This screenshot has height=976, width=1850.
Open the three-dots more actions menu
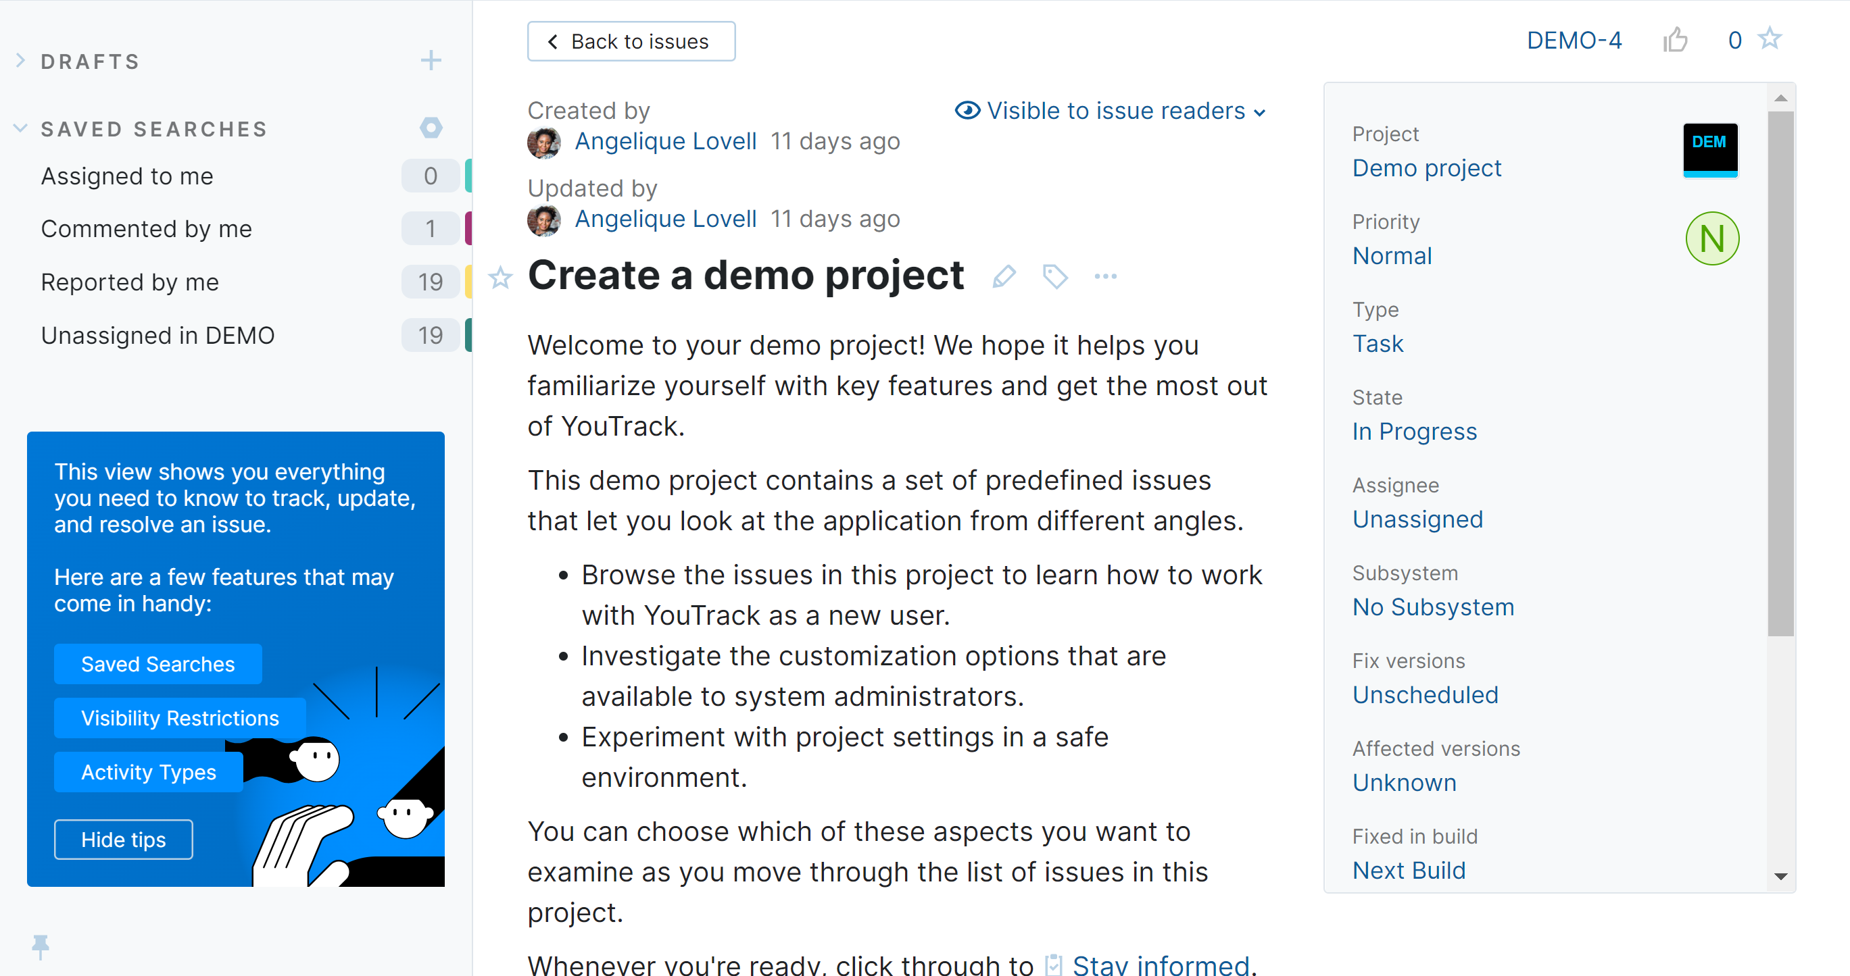click(1105, 276)
